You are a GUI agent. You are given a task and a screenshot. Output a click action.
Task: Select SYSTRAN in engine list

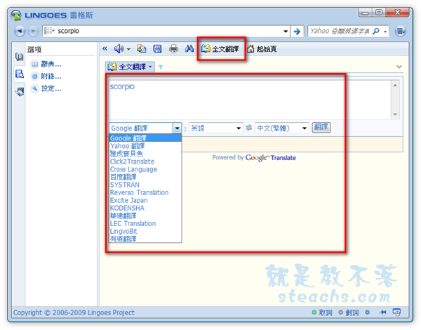pos(145,185)
